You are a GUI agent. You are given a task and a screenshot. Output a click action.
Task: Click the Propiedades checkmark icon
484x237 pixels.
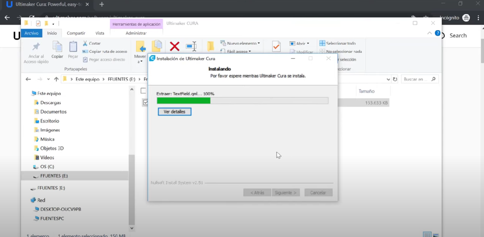tap(276, 46)
